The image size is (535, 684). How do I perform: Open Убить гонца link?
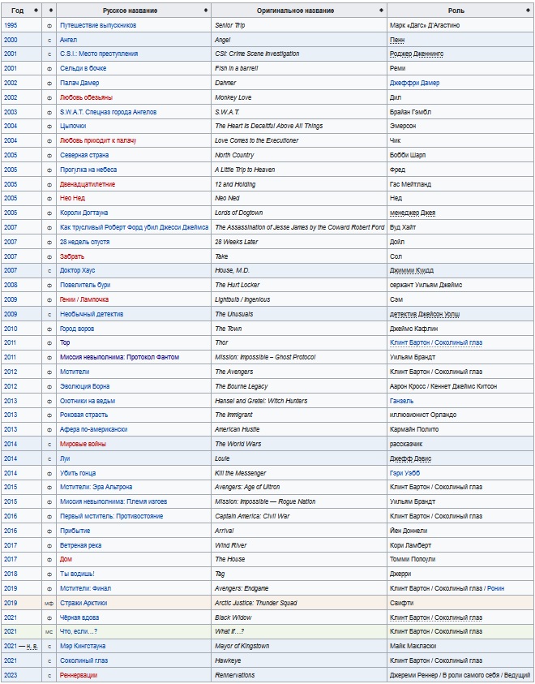coord(78,473)
